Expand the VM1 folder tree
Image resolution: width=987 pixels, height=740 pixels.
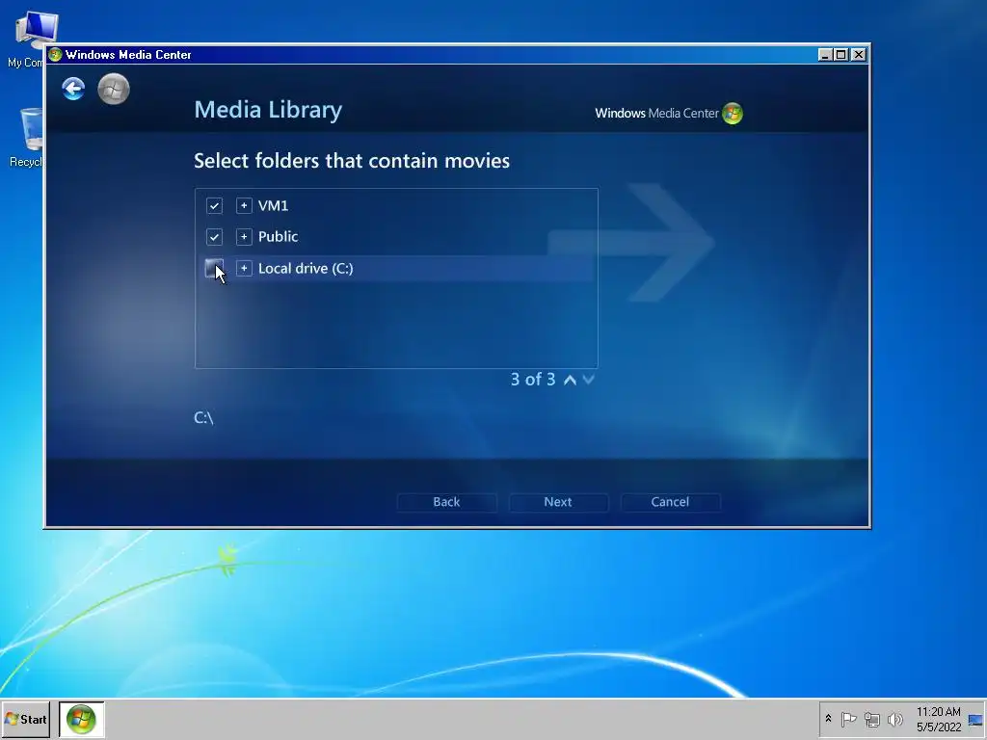click(244, 206)
